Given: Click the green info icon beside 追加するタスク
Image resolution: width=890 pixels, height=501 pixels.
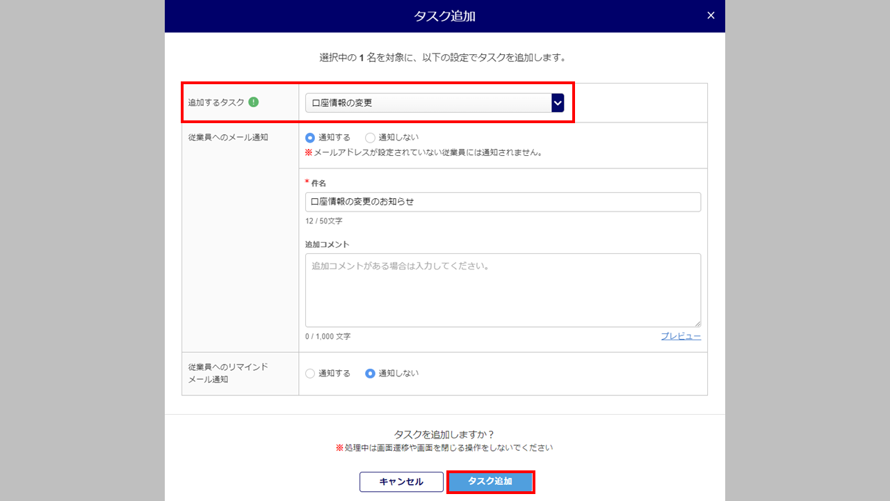Looking at the screenshot, I should [x=253, y=102].
